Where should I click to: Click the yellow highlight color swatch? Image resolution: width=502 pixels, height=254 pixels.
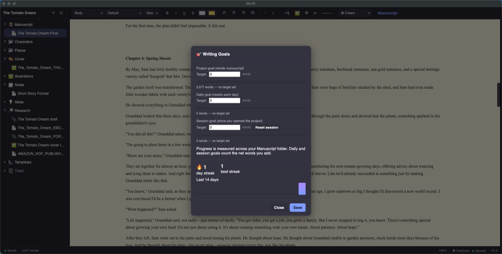tap(212, 13)
